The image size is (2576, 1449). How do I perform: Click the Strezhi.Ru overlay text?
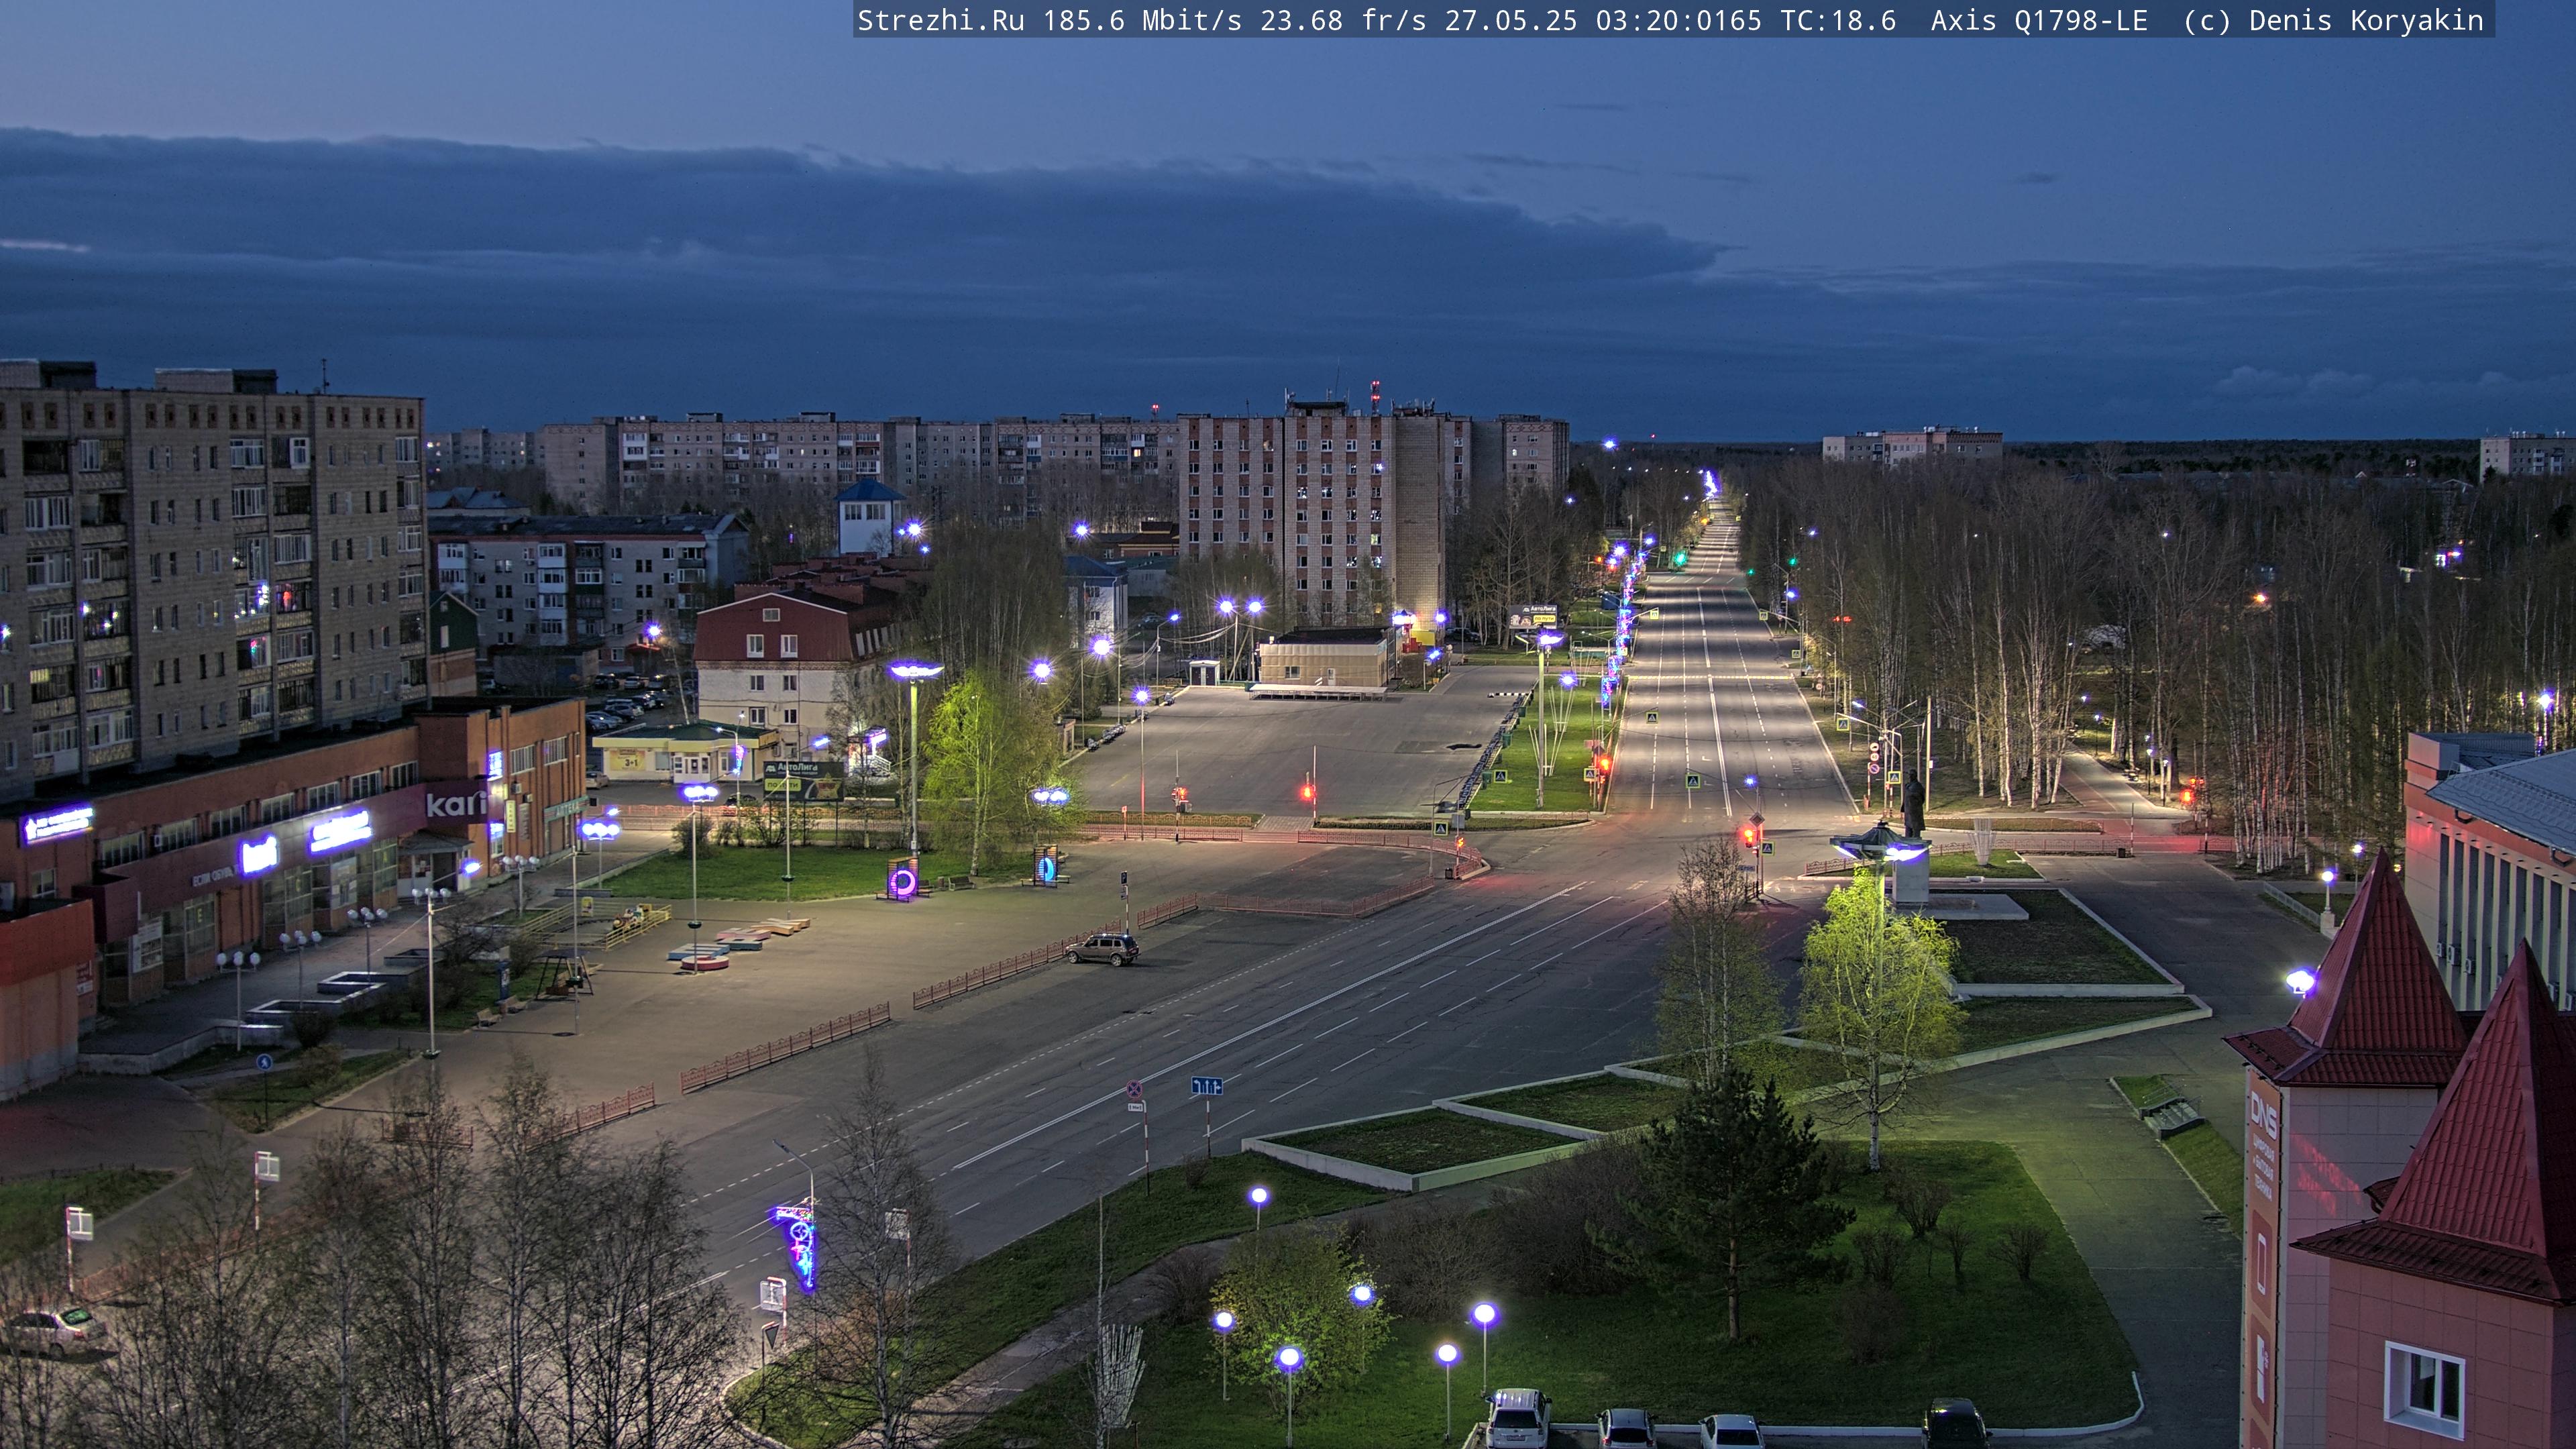click(940, 20)
